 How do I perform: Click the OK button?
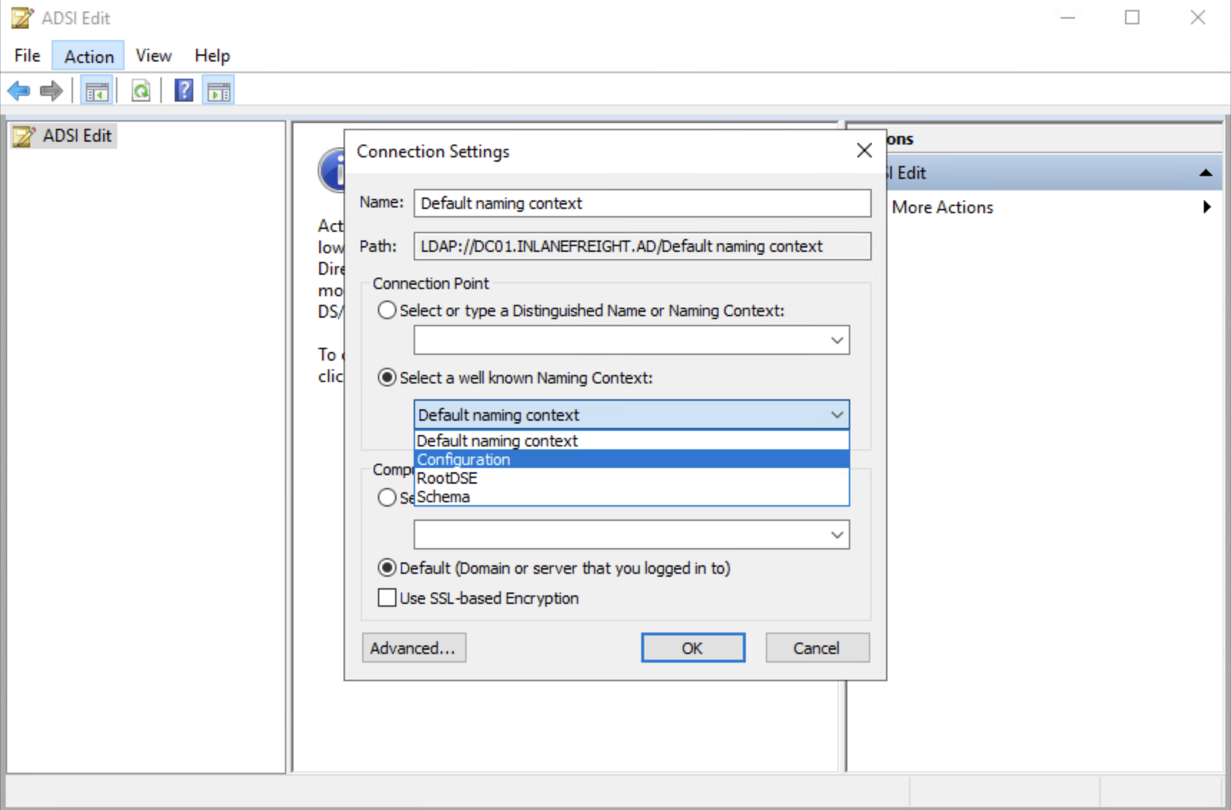[x=692, y=648]
